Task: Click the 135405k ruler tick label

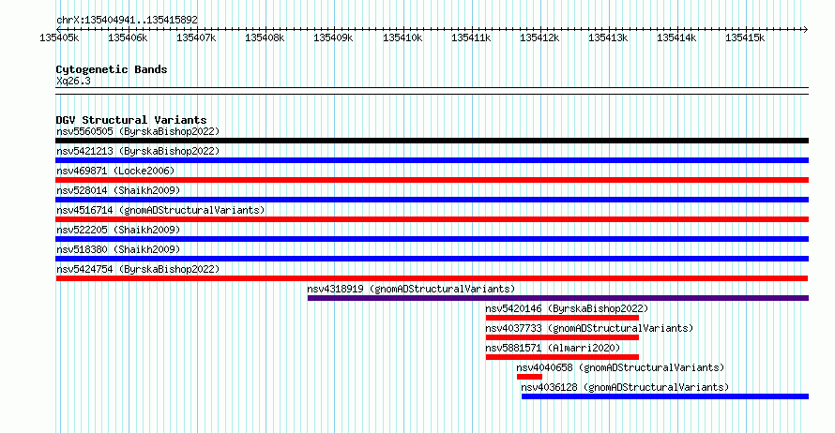Action: 60,37
